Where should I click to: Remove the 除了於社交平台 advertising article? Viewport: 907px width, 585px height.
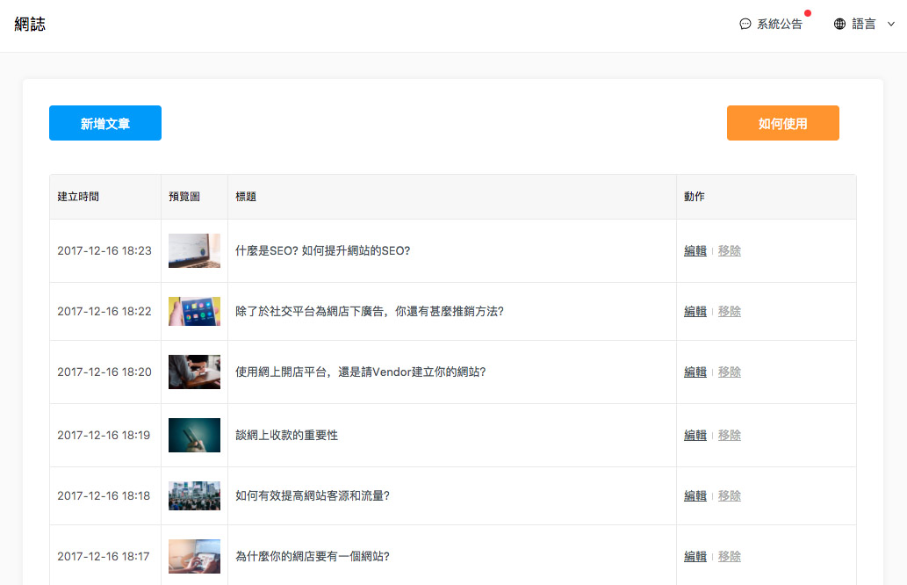pyautogui.click(x=730, y=311)
